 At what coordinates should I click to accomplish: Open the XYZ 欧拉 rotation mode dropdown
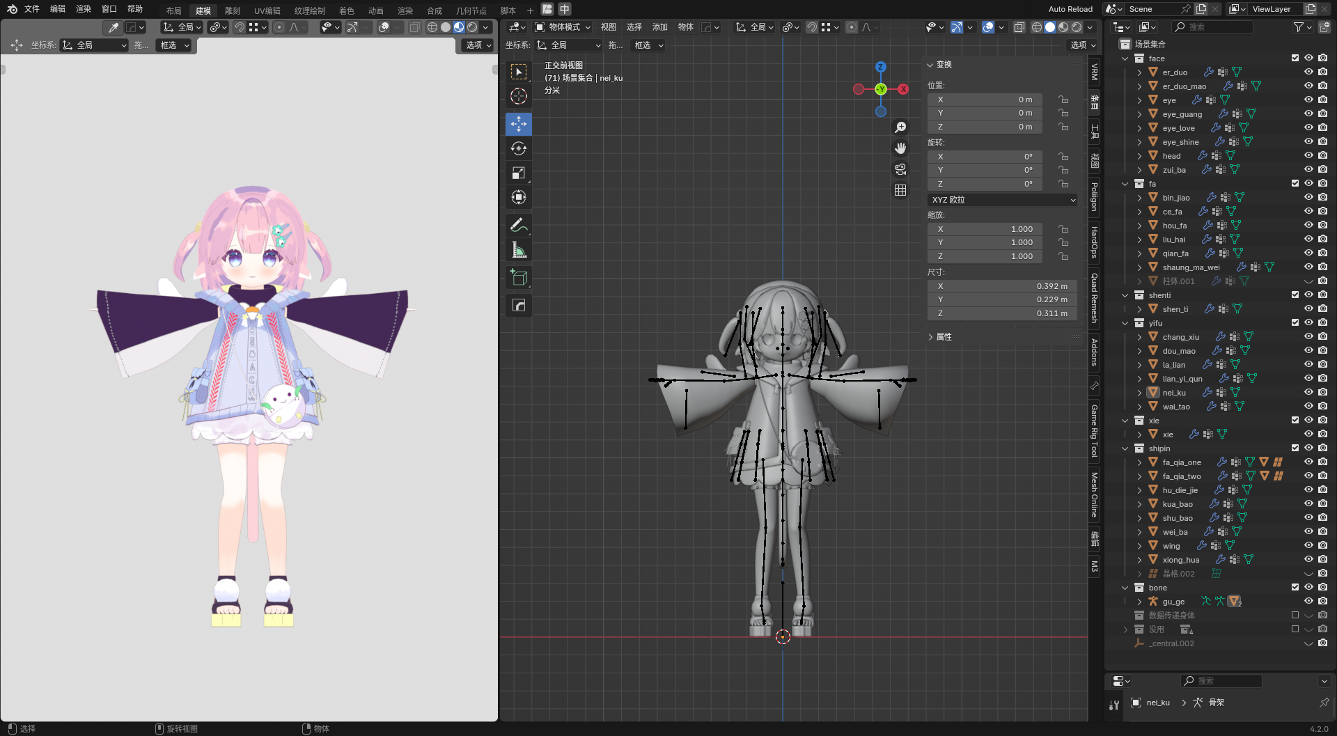(x=1002, y=200)
